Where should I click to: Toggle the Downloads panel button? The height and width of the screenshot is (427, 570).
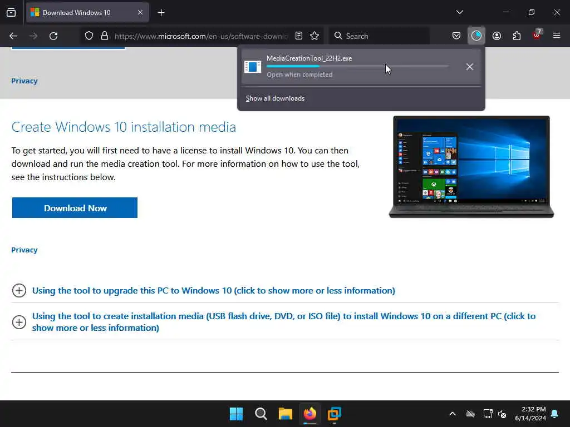click(x=476, y=36)
